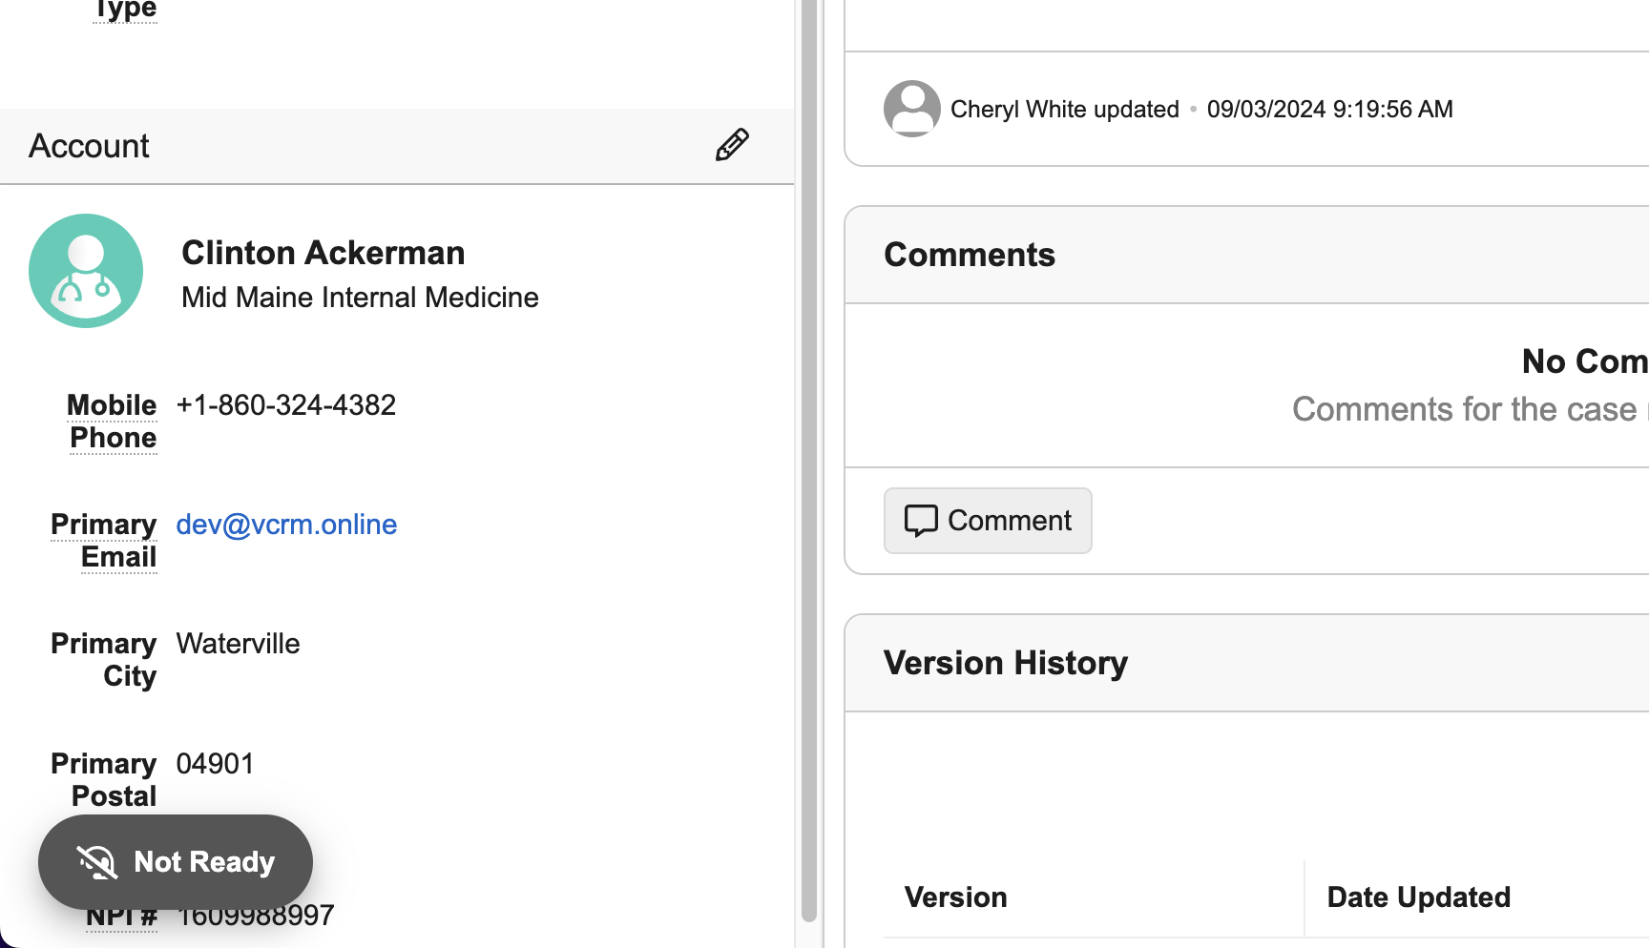Click the Mid Maine Internal Medicine text
This screenshot has width=1649, height=948.
360,298
